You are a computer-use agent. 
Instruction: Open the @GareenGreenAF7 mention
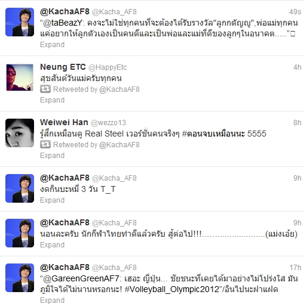point(81,278)
